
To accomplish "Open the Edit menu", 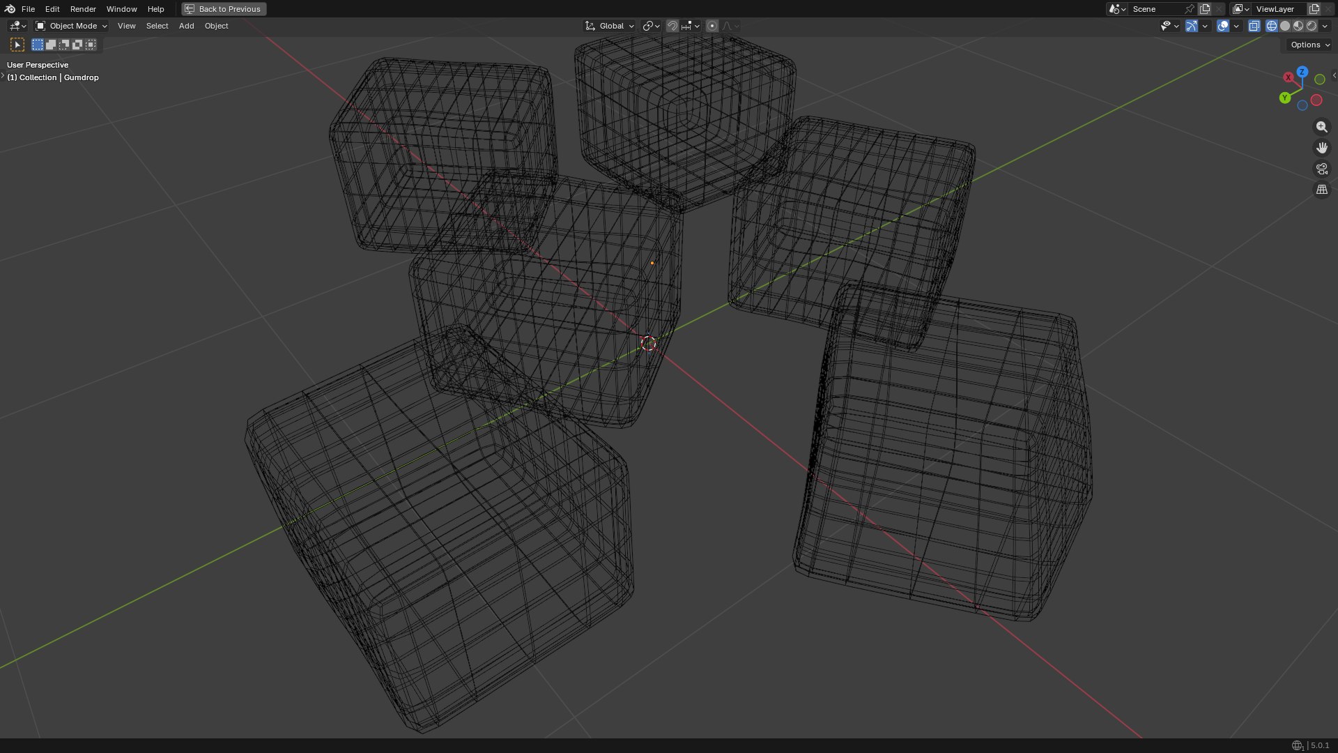I will tap(52, 9).
